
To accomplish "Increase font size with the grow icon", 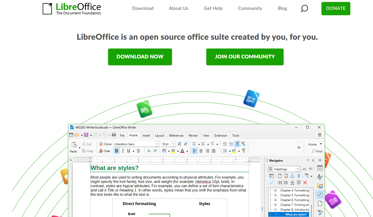I will click(180, 144).
